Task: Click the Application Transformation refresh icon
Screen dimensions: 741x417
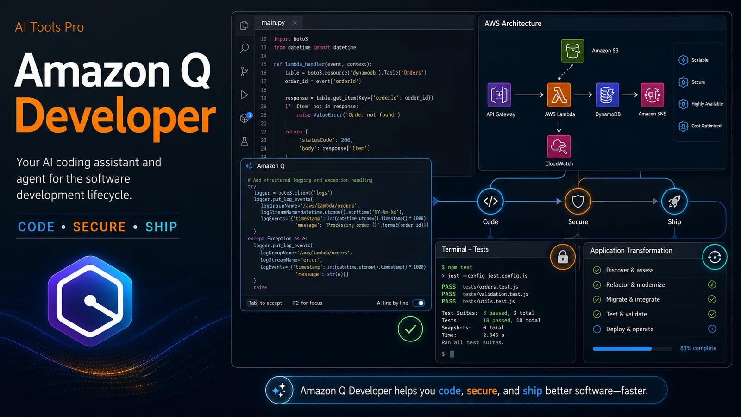Action: pos(715,257)
